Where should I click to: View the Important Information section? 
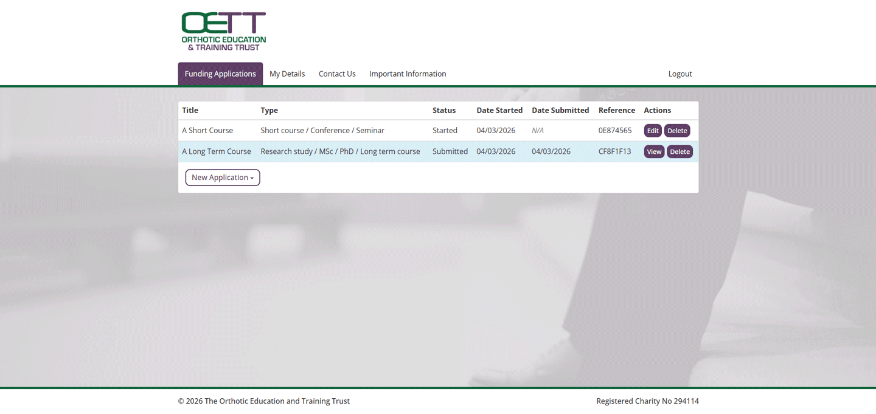[408, 74]
